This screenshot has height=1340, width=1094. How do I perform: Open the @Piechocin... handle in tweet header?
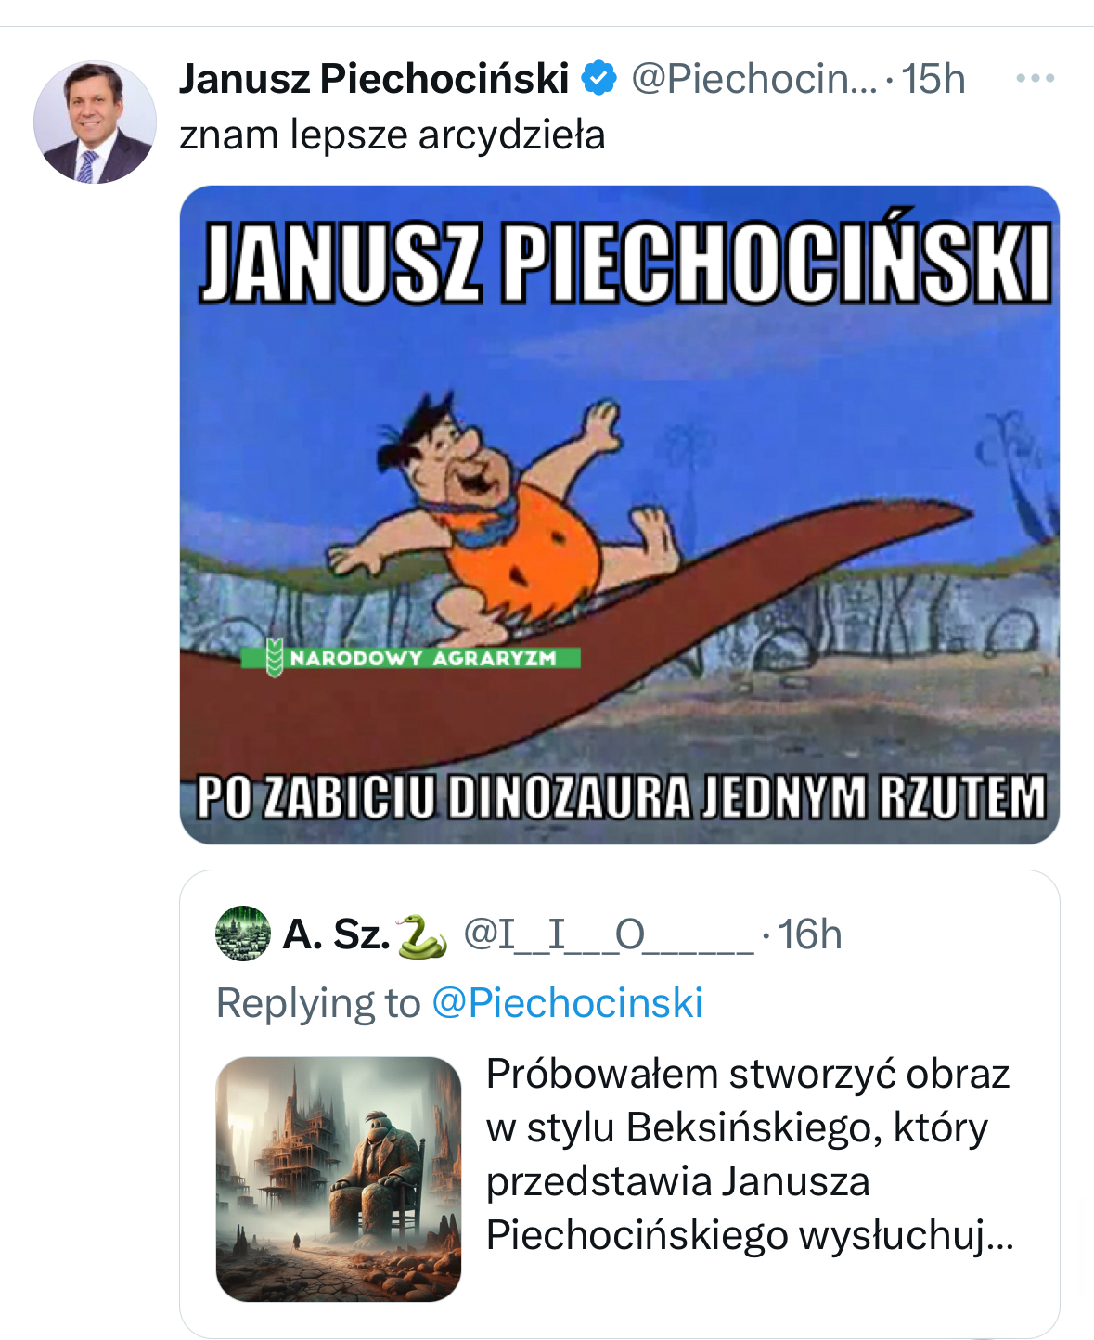(753, 79)
